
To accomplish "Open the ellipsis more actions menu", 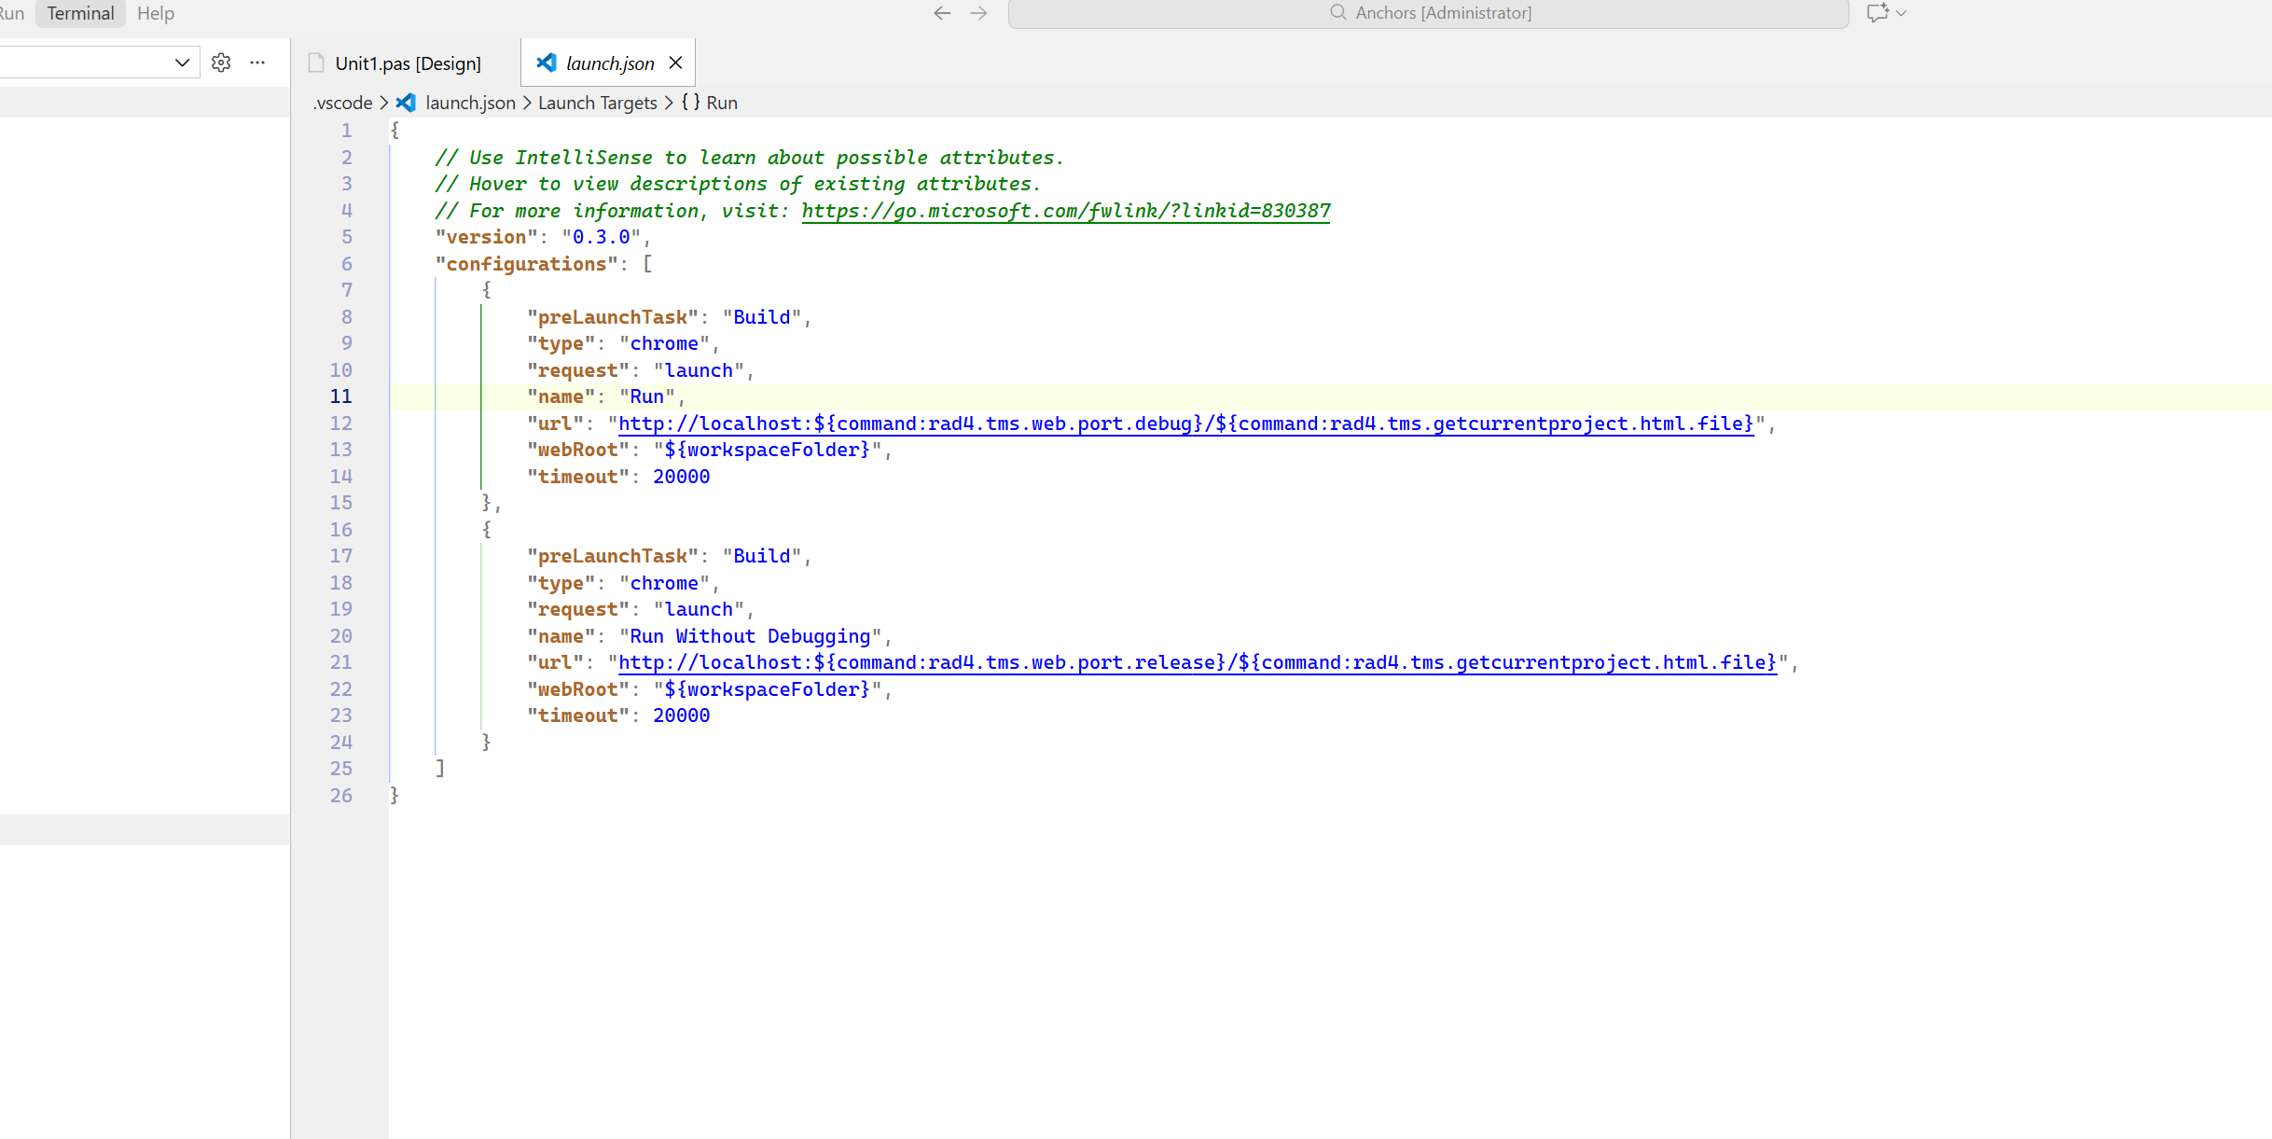I will (257, 63).
